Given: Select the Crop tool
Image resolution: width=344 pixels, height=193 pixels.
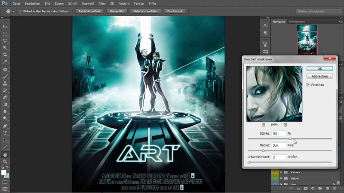Looking at the screenshot, I should (5, 55).
